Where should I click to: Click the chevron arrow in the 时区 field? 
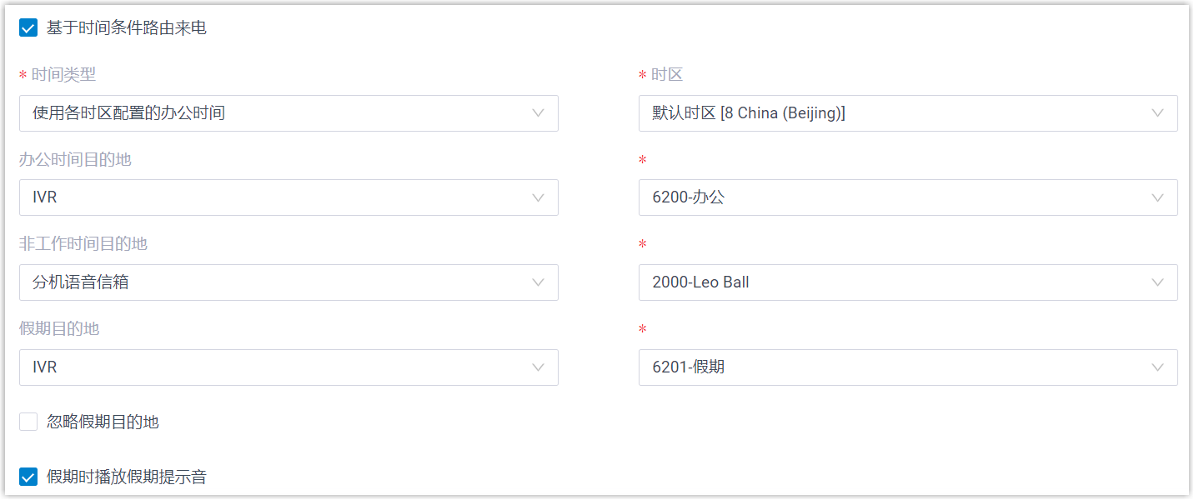(x=1157, y=113)
